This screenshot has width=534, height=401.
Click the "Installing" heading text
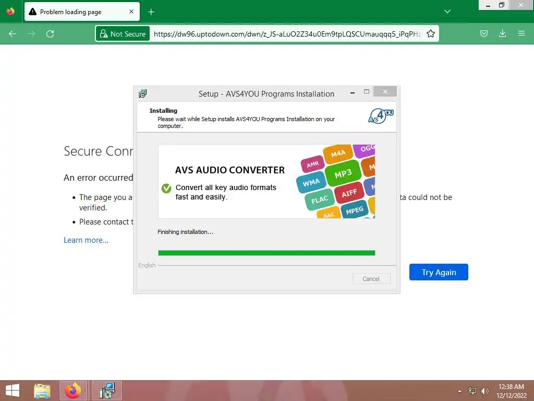(163, 111)
